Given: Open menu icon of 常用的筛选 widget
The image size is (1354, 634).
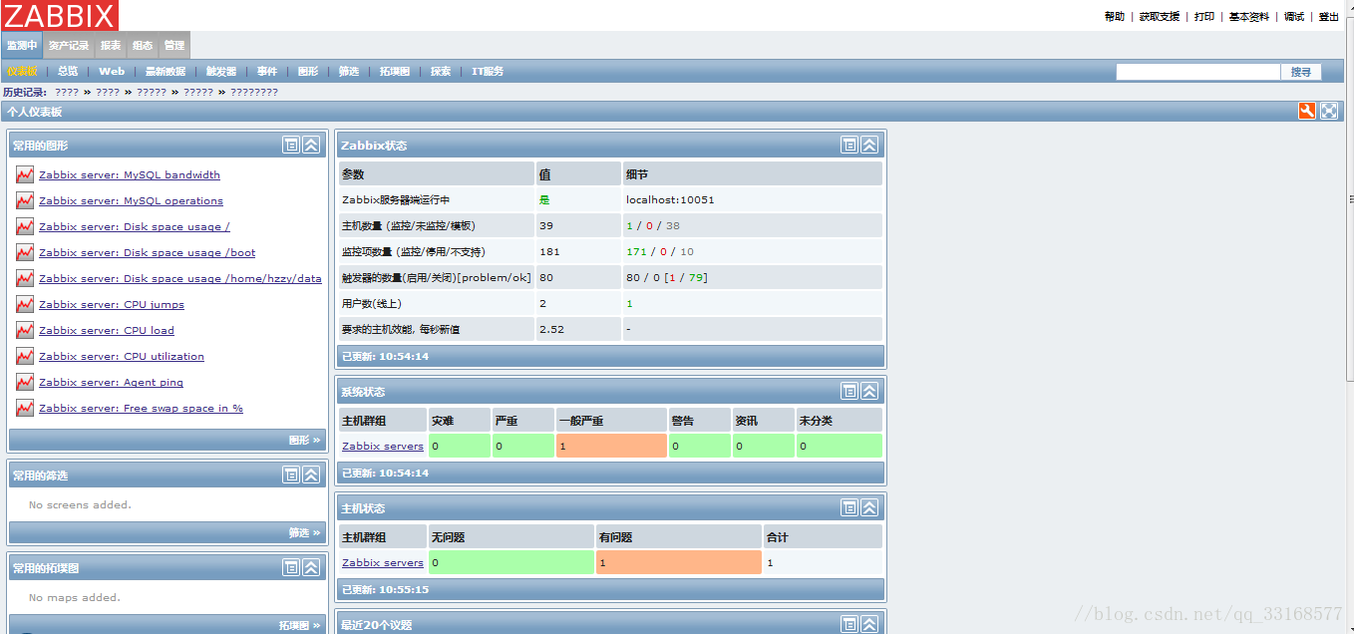Looking at the screenshot, I should coord(291,475).
